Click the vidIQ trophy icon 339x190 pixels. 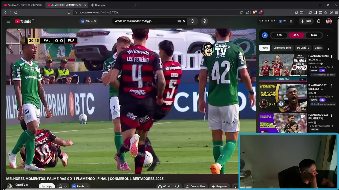[x=291, y=21]
